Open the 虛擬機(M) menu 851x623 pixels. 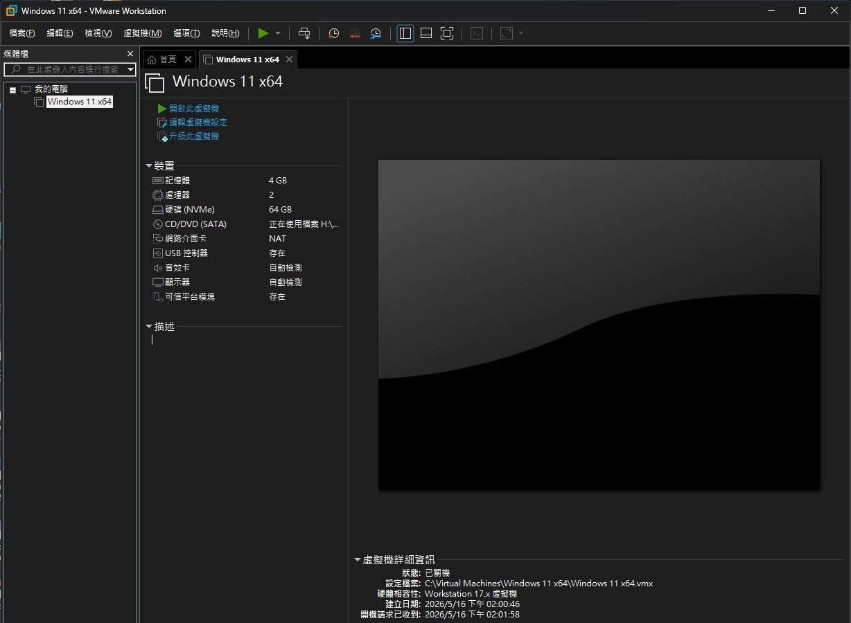[x=142, y=33]
